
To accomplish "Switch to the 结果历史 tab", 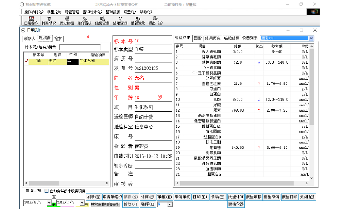I will coord(213,38).
